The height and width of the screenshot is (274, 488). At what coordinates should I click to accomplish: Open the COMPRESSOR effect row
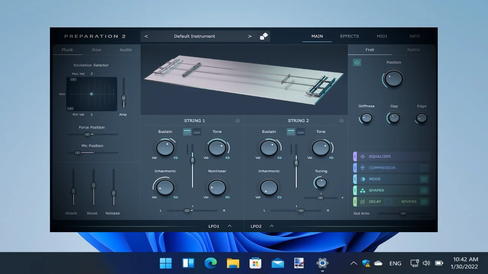(392, 167)
